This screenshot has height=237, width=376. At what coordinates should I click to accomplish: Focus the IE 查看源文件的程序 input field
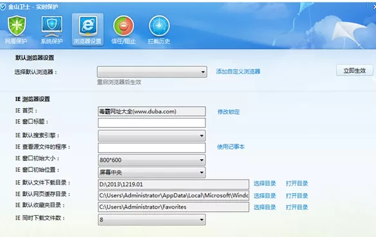pos(151,147)
